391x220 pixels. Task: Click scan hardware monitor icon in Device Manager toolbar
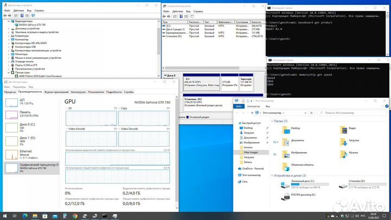click(x=33, y=15)
